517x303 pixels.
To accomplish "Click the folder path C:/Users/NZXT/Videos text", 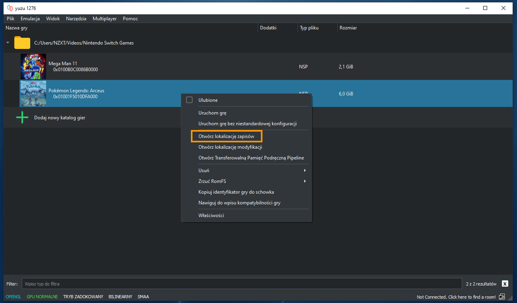I will point(84,43).
